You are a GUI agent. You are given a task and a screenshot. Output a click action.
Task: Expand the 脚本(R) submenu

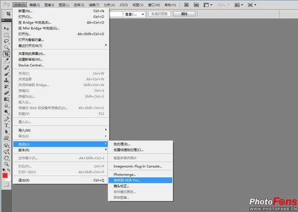click(x=61, y=150)
